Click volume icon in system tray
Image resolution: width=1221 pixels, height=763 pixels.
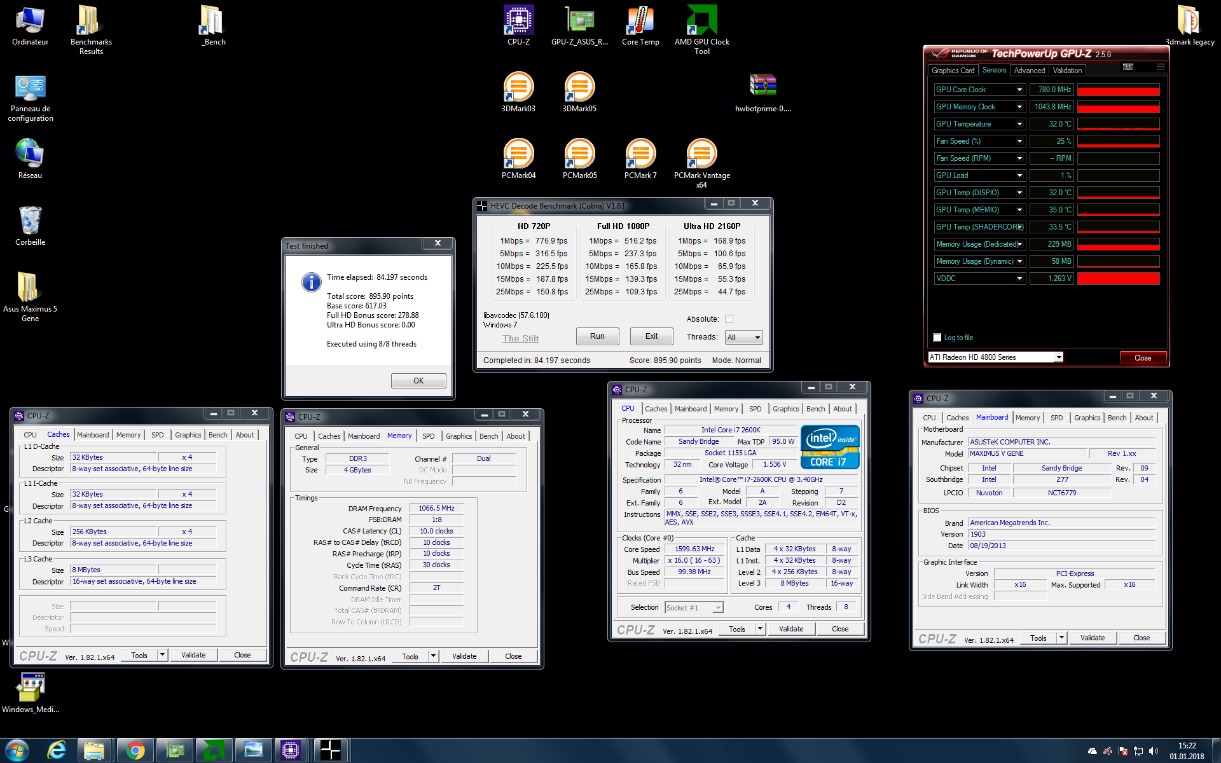tap(1154, 752)
